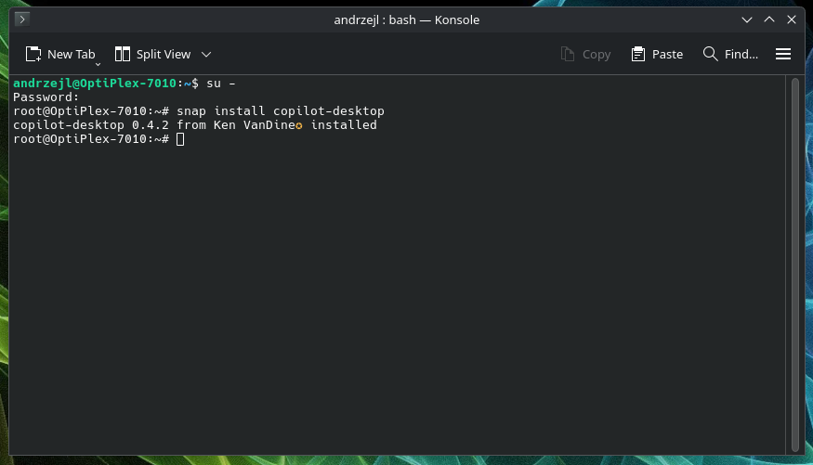This screenshot has width=813, height=465.
Task: Click the Split View text label
Action: pos(164,55)
